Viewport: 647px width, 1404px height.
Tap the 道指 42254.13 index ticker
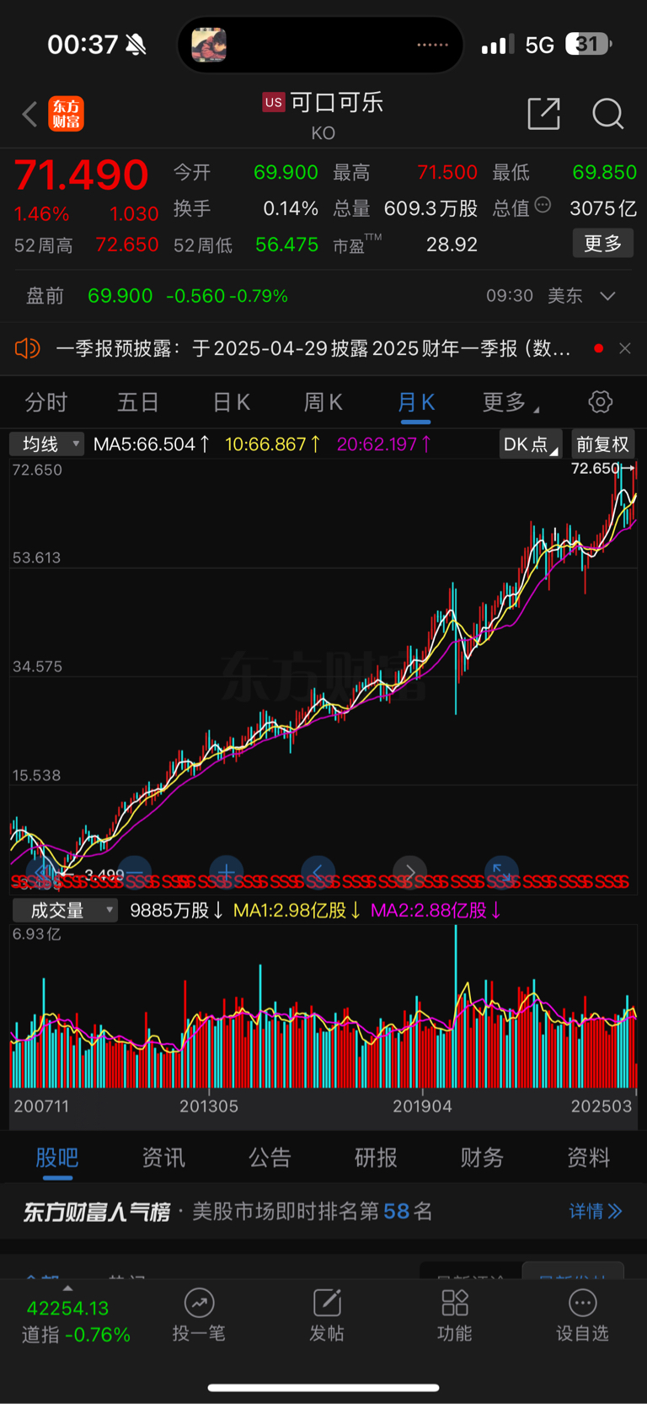[x=76, y=1321]
